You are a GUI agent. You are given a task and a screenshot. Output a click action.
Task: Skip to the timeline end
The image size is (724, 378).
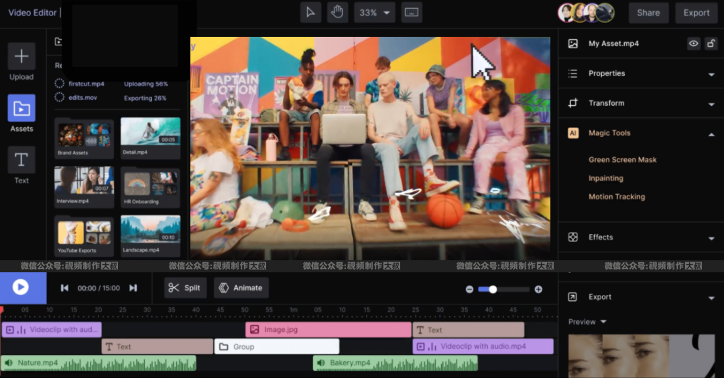133,288
